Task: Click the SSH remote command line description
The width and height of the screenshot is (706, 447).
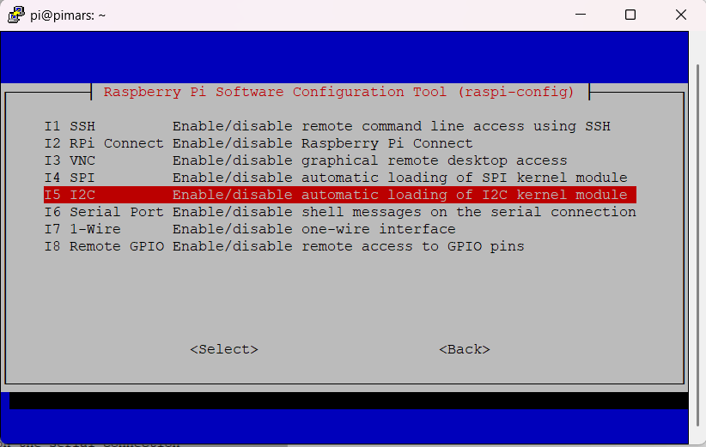Action: tap(392, 126)
